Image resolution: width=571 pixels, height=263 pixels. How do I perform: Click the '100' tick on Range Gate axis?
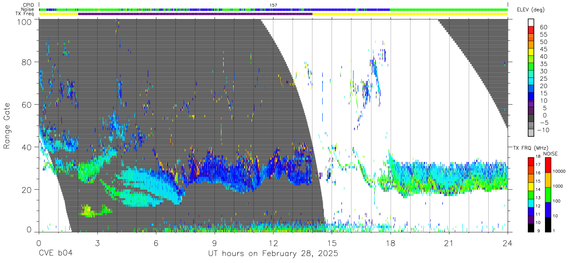pos(25,21)
